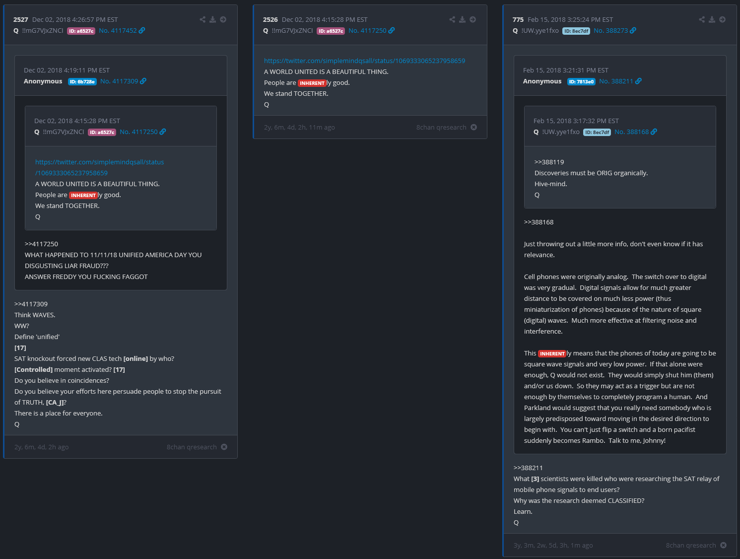Click '2y, 6m, 4d, 2h, 11m ago' timestamp
Image resolution: width=740 pixels, height=559 pixels.
pos(299,127)
